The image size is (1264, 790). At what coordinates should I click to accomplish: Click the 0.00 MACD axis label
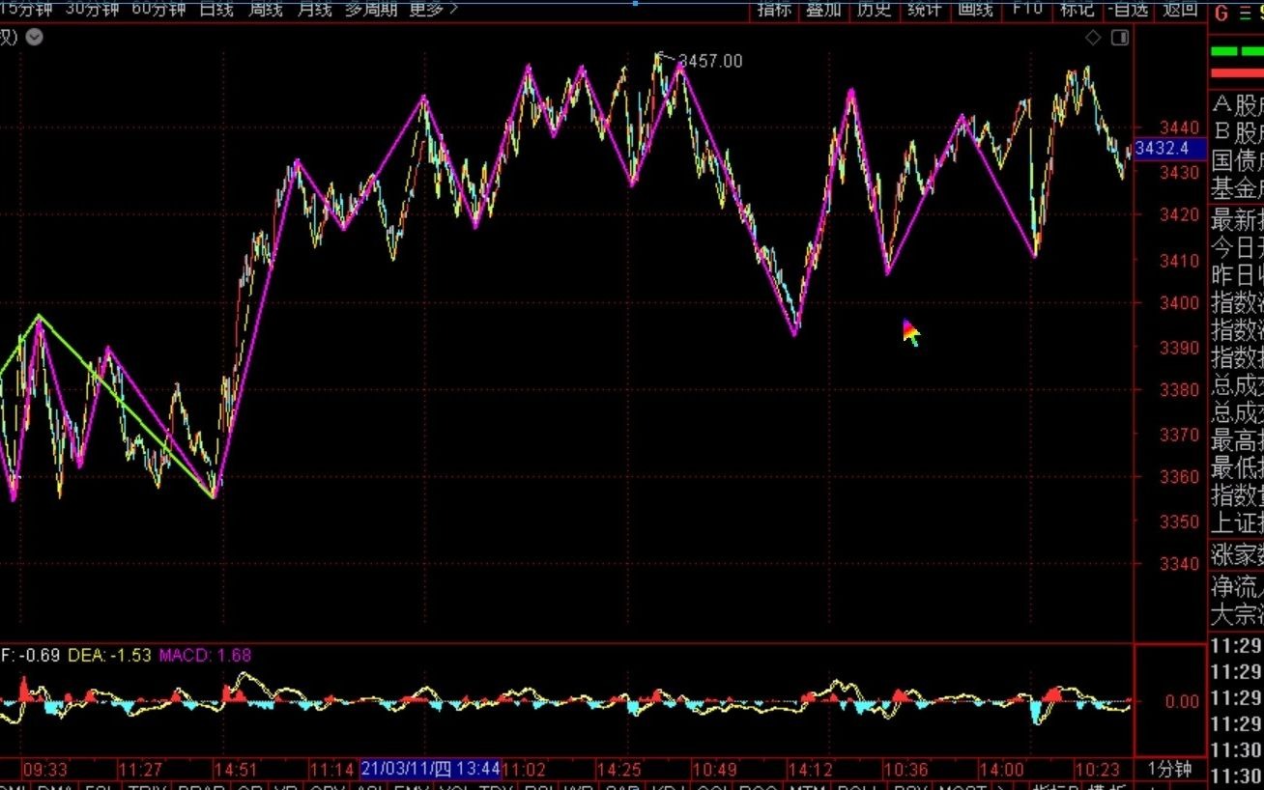1183,701
